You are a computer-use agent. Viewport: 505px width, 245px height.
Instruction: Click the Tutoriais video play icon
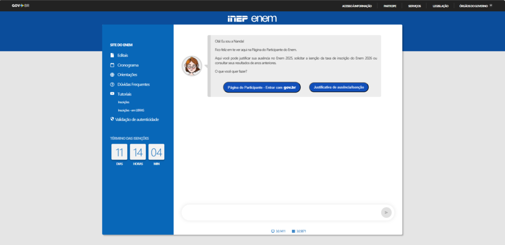(x=112, y=93)
